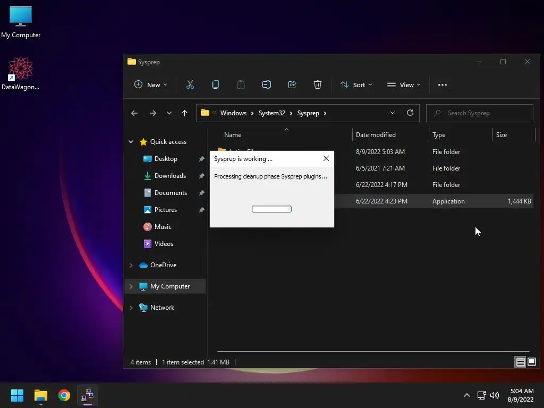Click the Cut scissors icon in toolbar

click(190, 84)
